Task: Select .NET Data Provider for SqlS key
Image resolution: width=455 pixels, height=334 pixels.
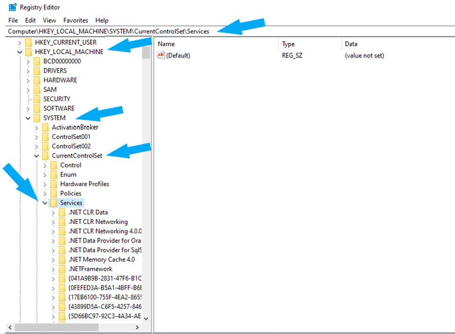Action: coord(105,250)
